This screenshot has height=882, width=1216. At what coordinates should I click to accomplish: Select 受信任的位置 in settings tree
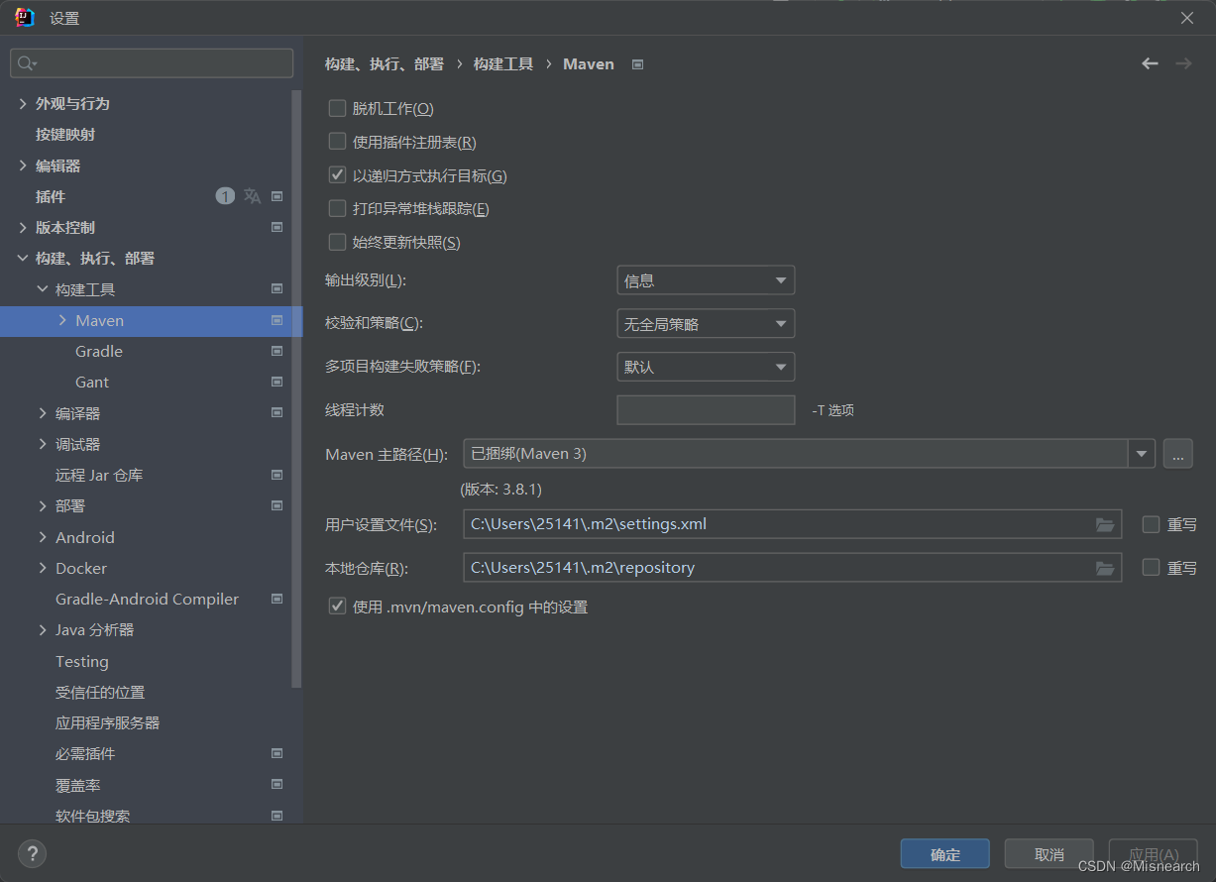click(100, 692)
